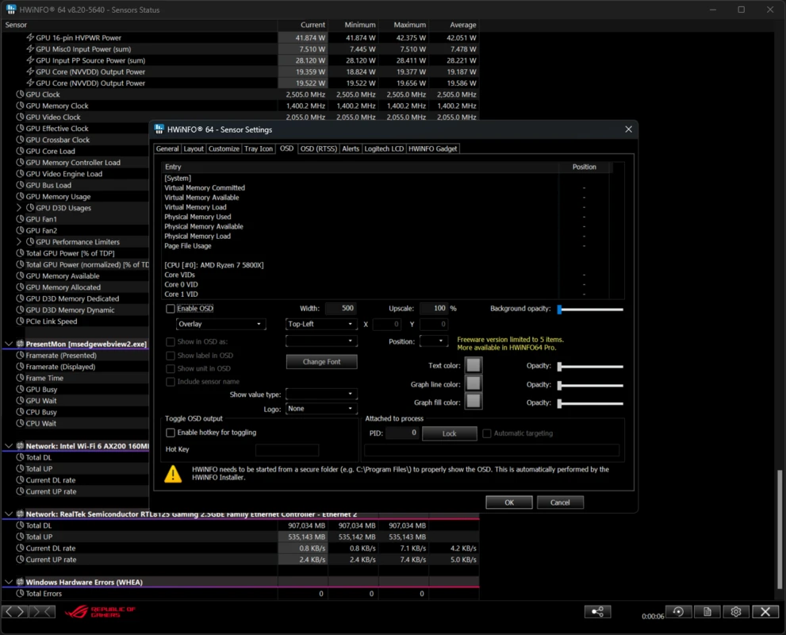786x635 pixels.
Task: Close the Sensor Settings dialog
Action: point(629,129)
